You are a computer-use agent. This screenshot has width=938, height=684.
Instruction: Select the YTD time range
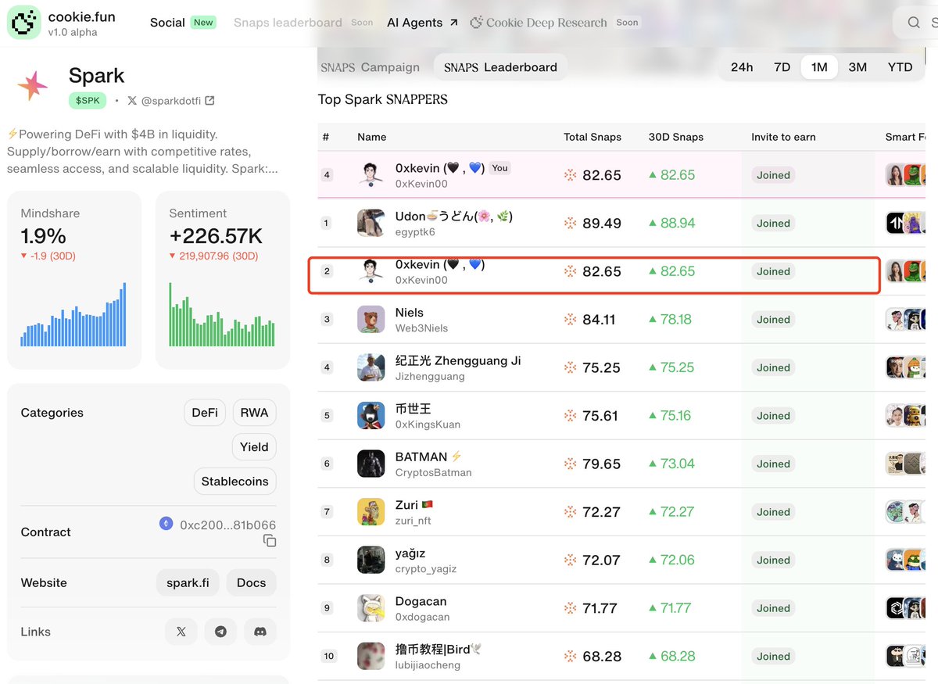point(900,67)
